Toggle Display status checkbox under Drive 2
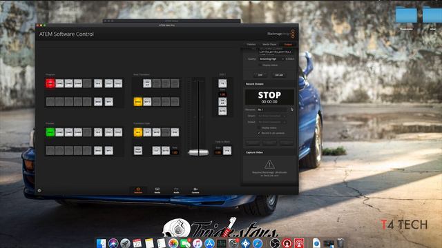Screen dimensions: 442x248 (x=259, y=128)
